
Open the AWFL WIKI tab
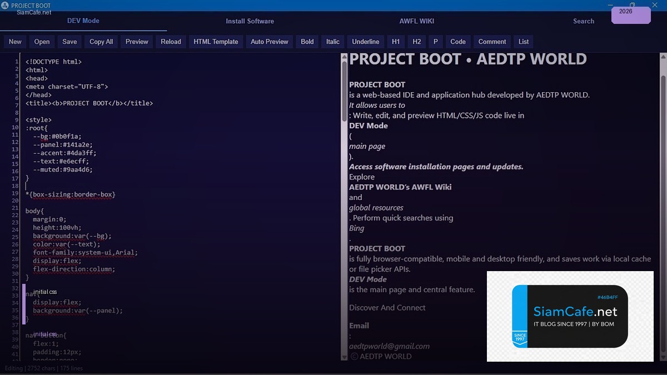tap(416, 21)
